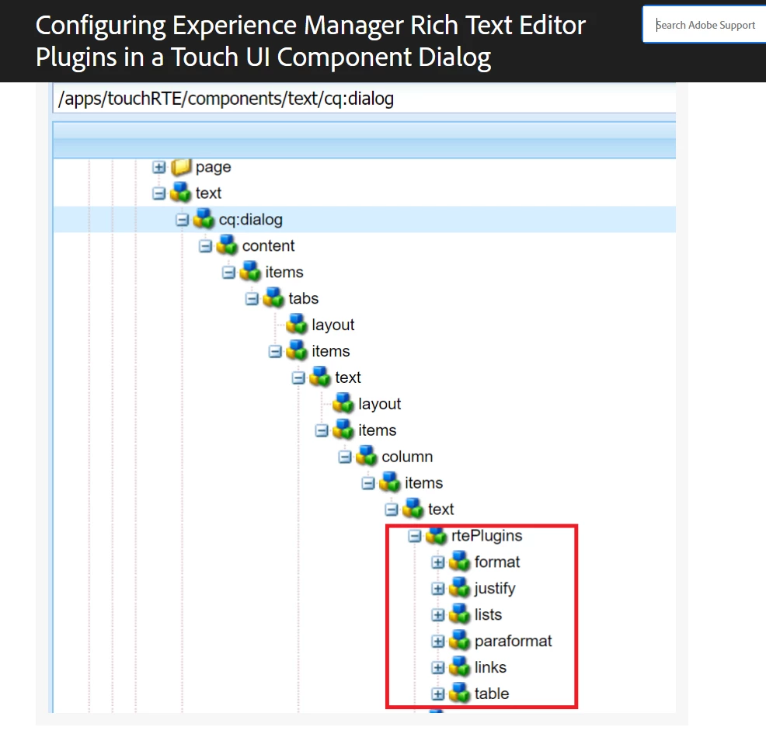
Task: Select the cq:dialog tree label
Action: pyautogui.click(x=251, y=219)
